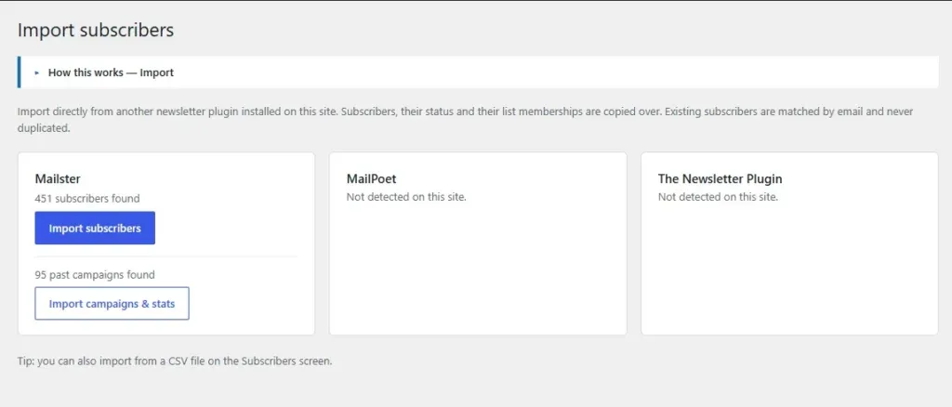Click the CSV import tip text

click(175, 361)
